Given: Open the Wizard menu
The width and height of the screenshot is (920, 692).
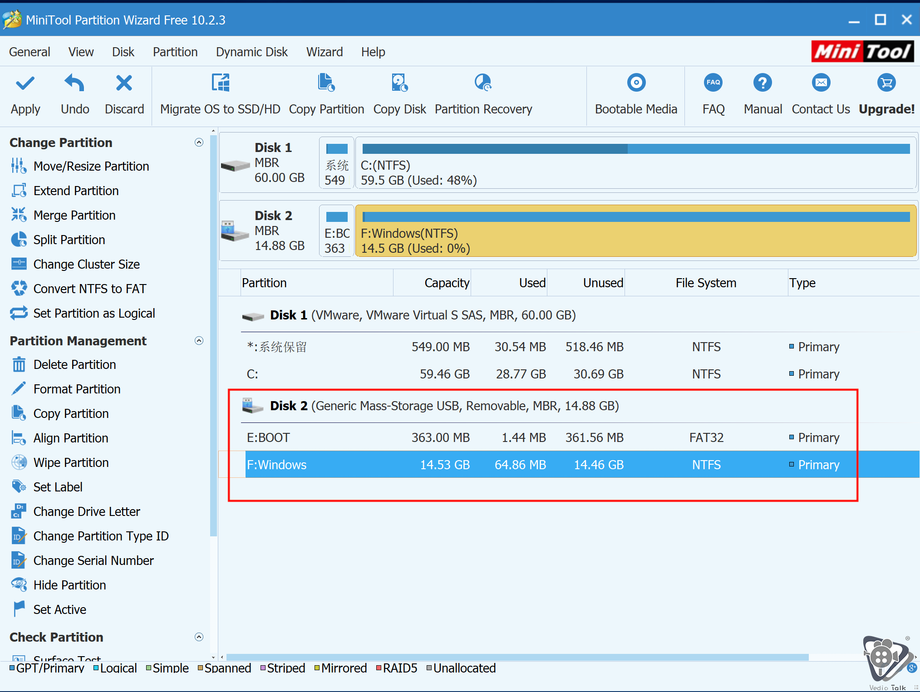Looking at the screenshot, I should [x=325, y=52].
